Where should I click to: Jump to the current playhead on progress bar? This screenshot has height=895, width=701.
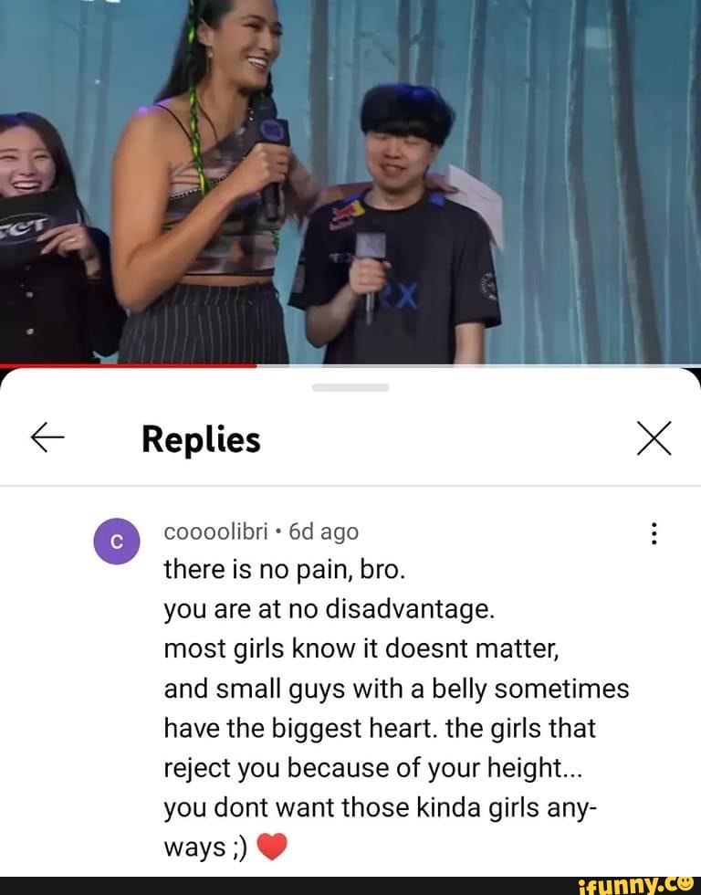pos(256,365)
